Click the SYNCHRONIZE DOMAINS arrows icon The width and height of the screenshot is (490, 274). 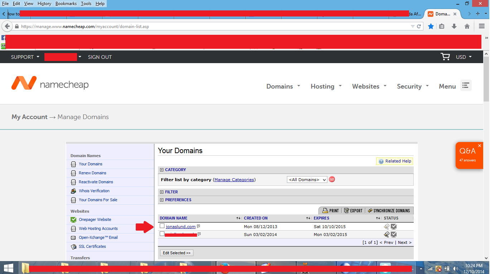370,211
